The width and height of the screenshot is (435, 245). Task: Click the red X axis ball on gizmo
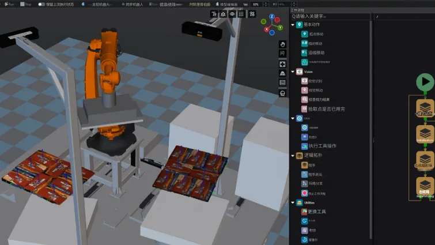pyautogui.click(x=267, y=29)
